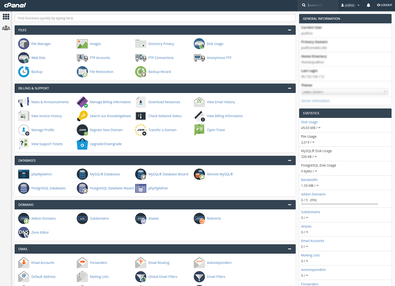Open the Subdomains statistics link
This screenshot has height=286, width=395.
click(310, 212)
